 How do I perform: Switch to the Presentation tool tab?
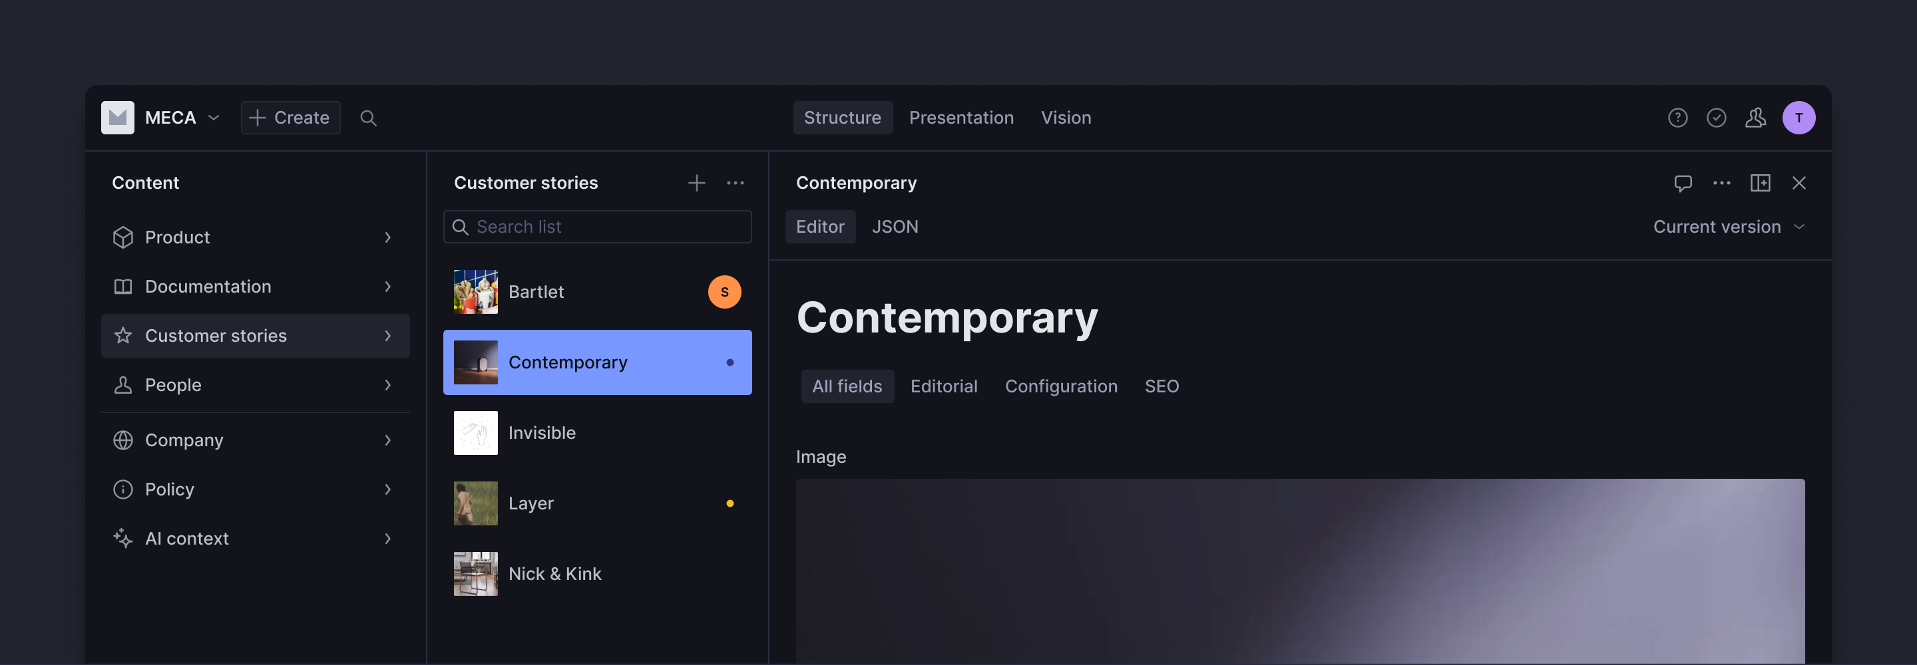pyautogui.click(x=960, y=118)
